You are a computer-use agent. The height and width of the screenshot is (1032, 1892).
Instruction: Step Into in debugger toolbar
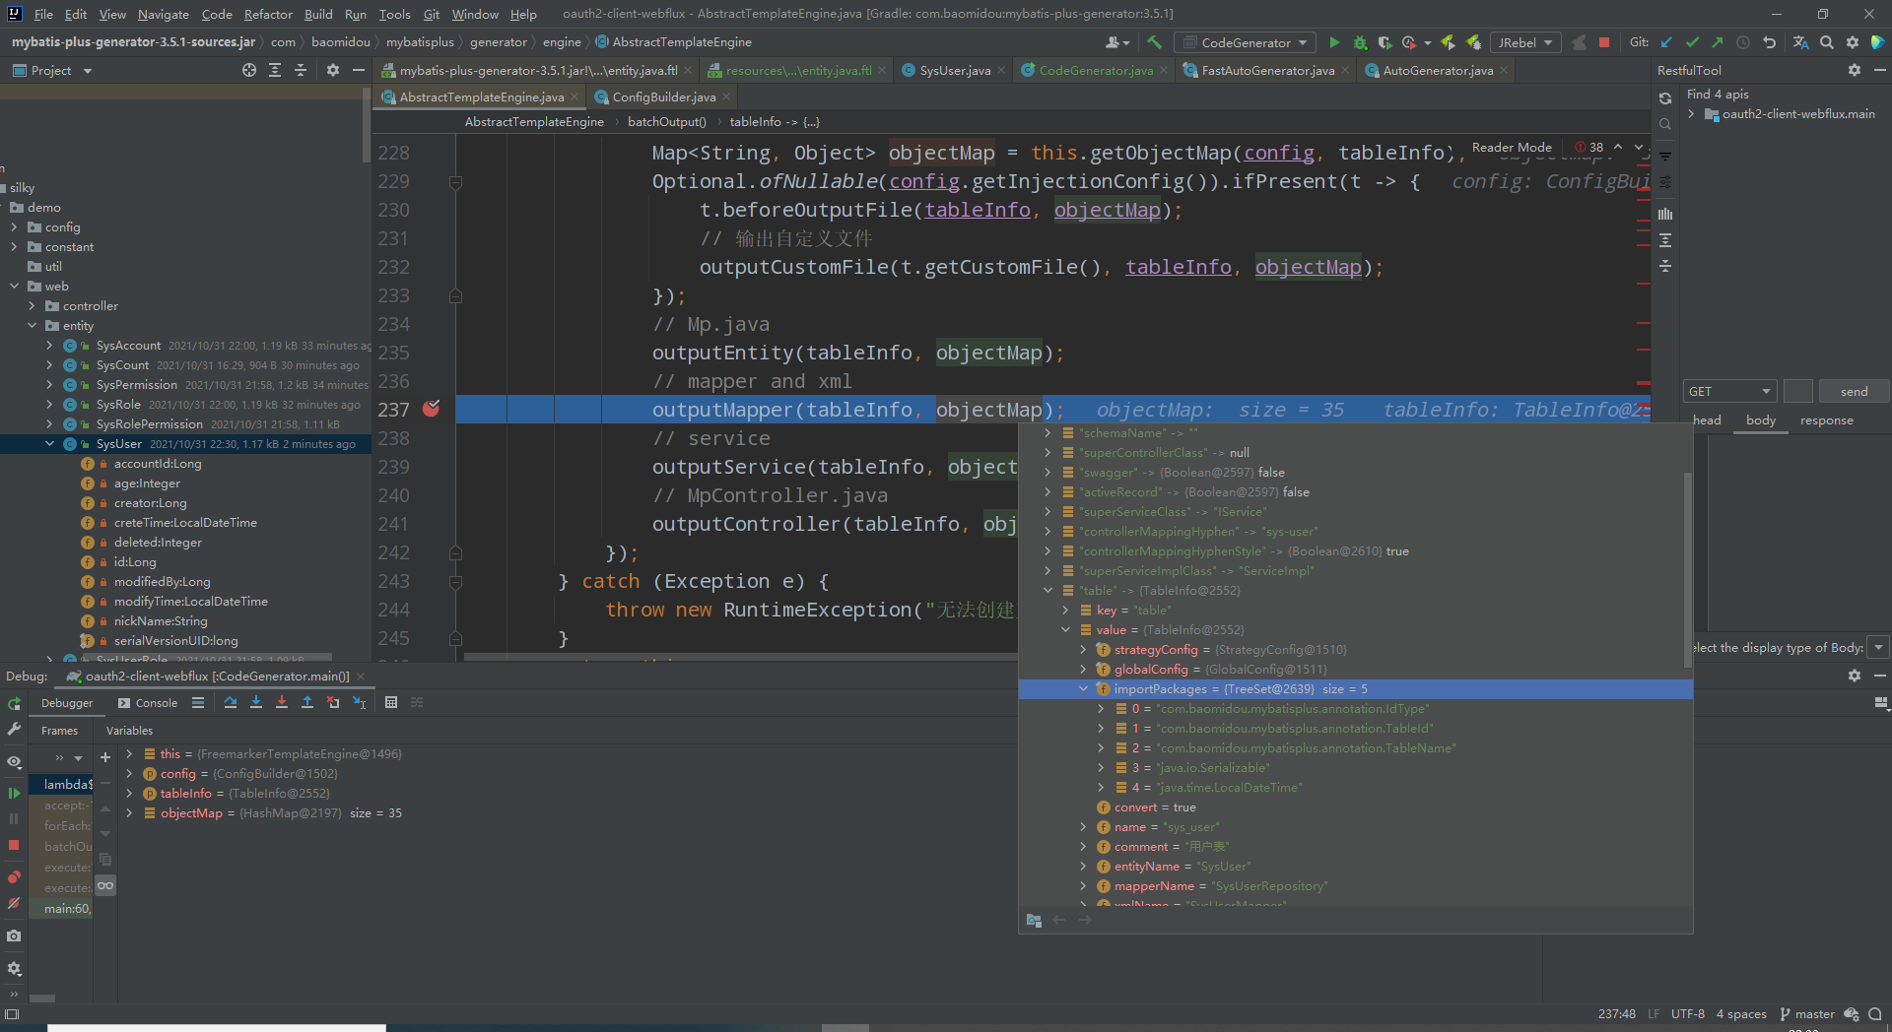[x=256, y=702]
